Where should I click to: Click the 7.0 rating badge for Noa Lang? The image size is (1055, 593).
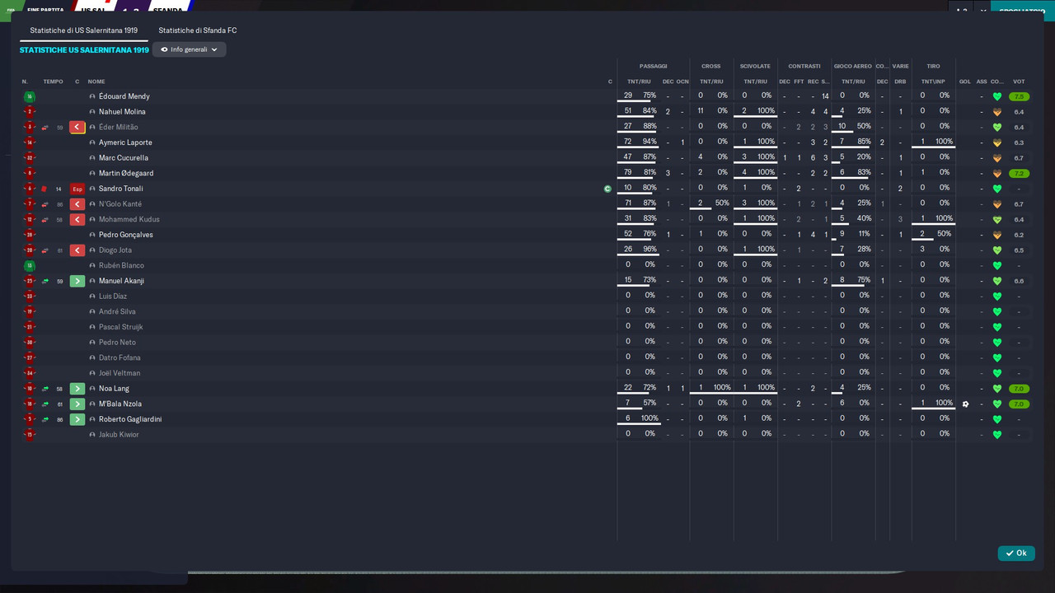(x=1019, y=389)
